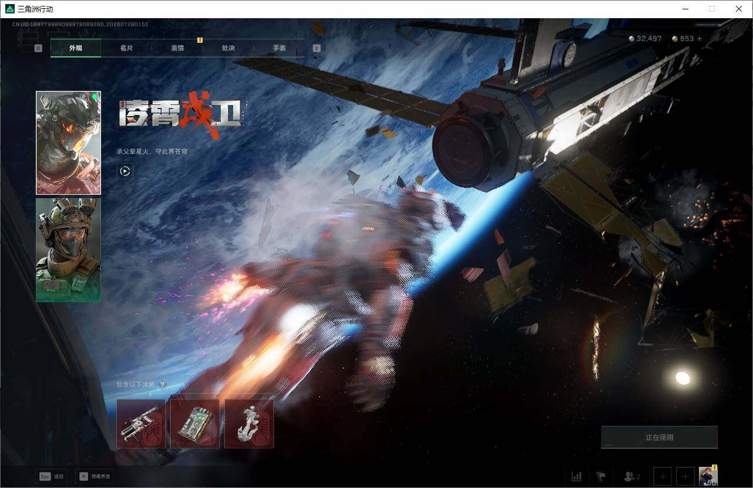View the included green case item
The height and width of the screenshot is (488, 753).
[195, 424]
